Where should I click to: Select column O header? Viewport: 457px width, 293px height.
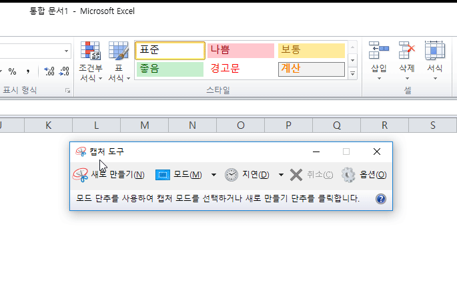[x=240, y=125]
